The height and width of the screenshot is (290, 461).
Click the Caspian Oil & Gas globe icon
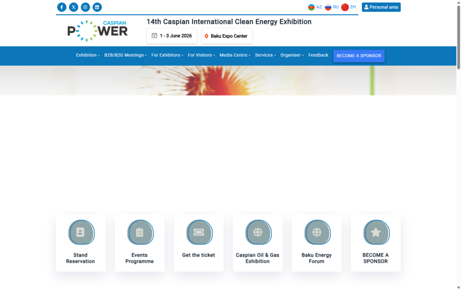coord(258,232)
